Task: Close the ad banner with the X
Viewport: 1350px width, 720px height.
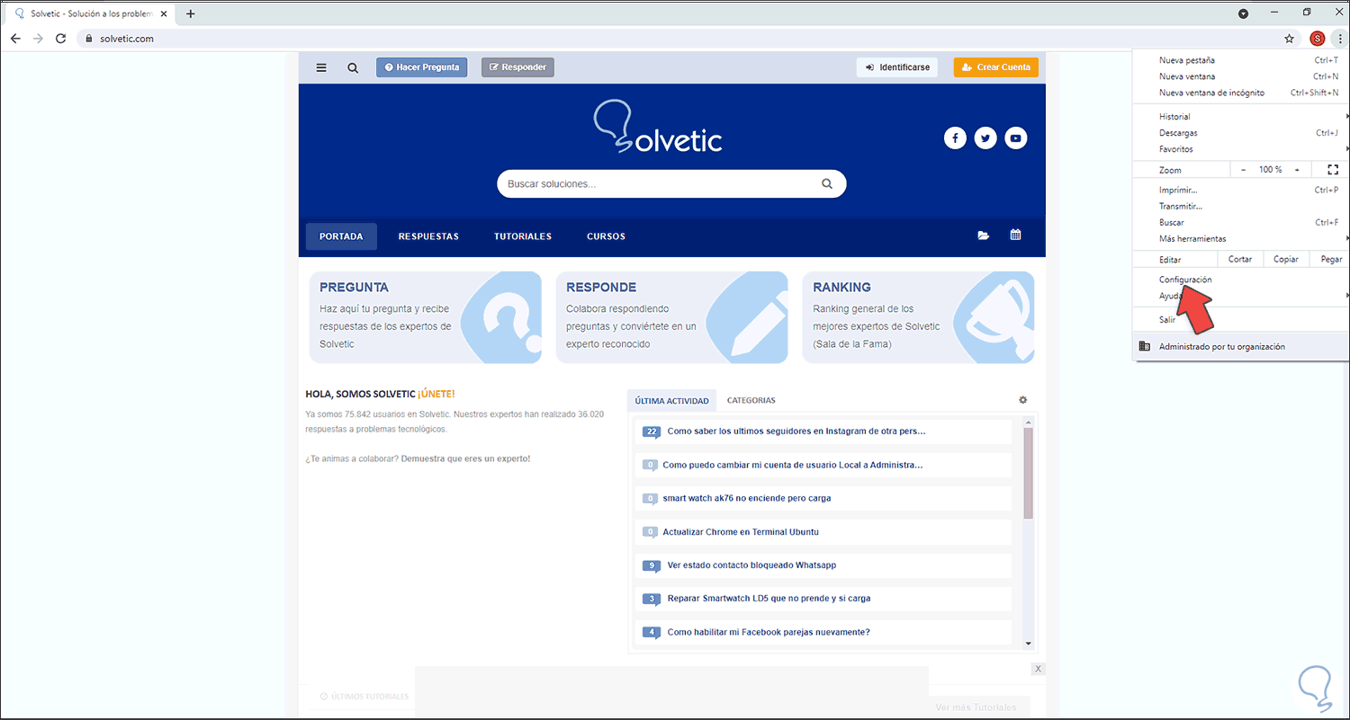Action: 1038,669
